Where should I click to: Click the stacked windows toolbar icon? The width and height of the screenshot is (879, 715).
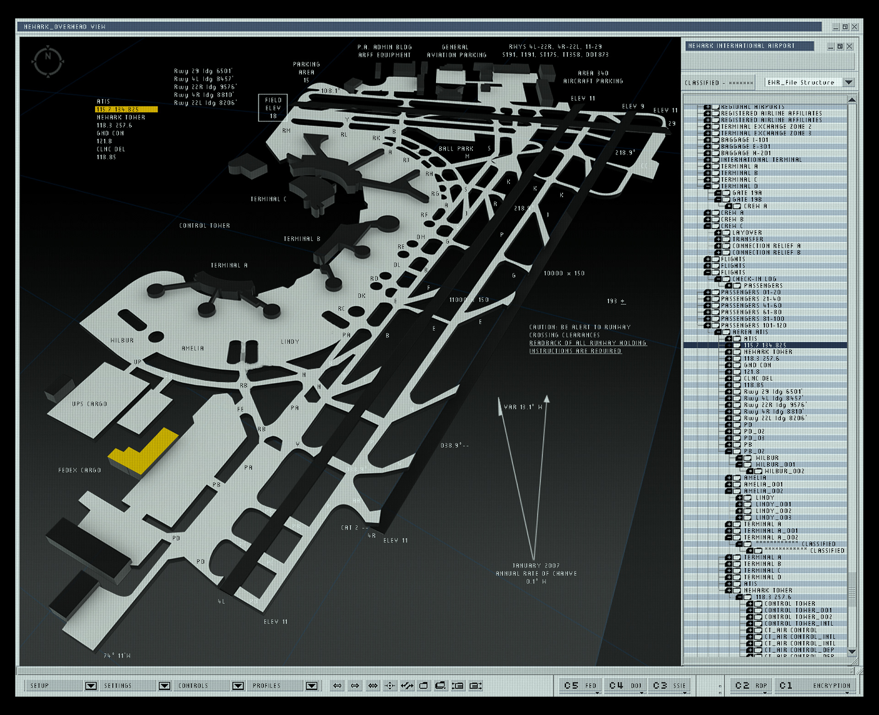coord(440,685)
